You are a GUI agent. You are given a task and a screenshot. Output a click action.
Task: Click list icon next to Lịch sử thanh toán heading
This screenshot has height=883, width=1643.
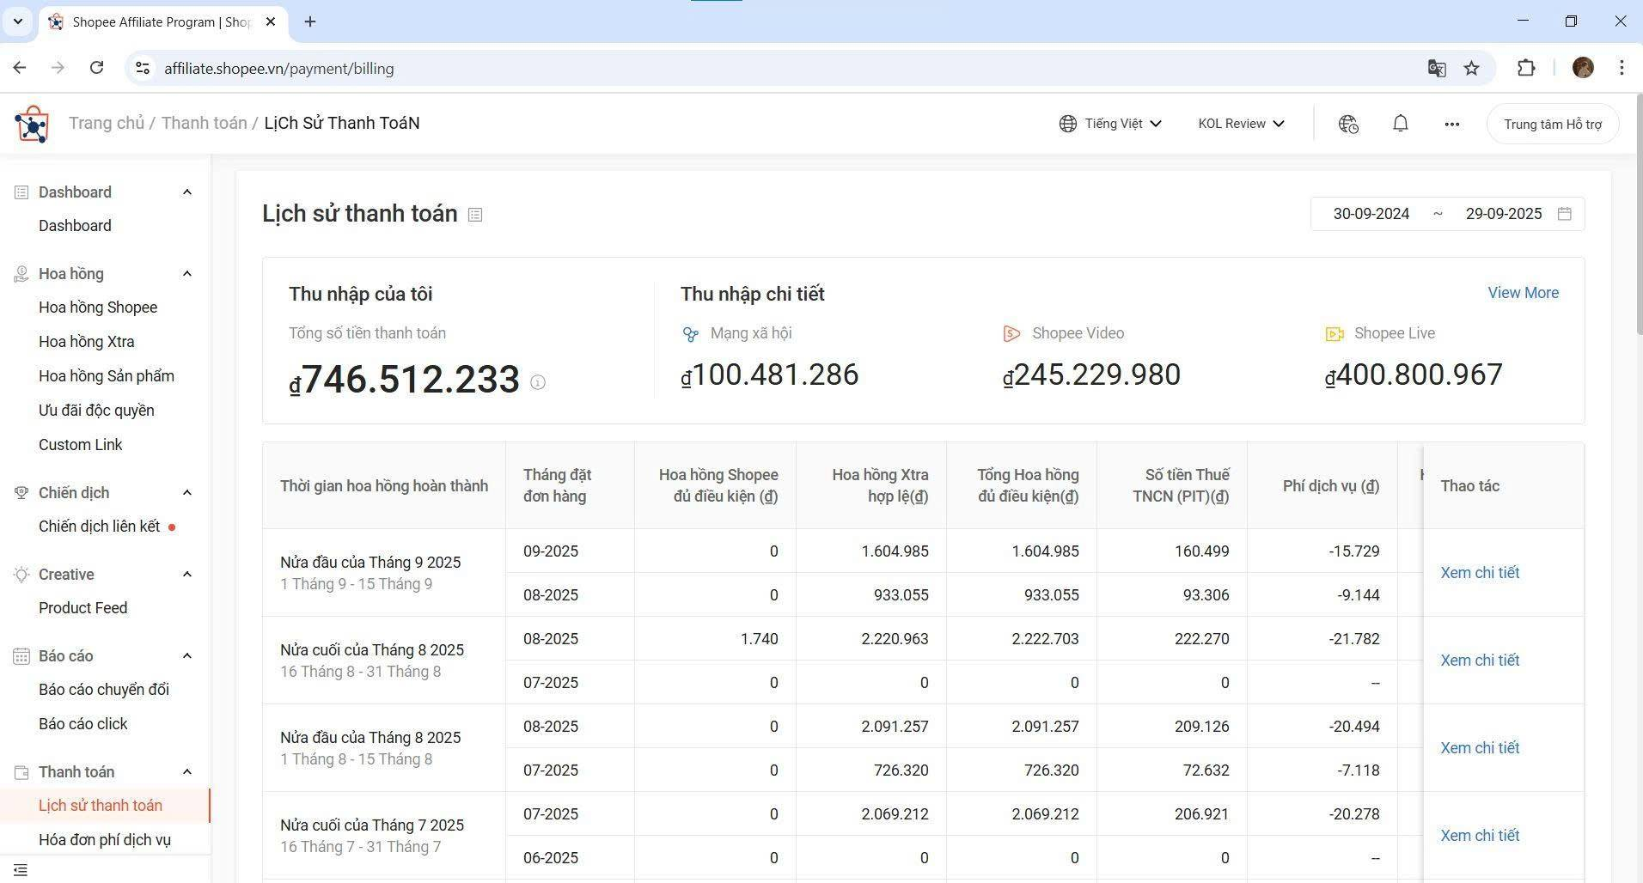coord(475,215)
